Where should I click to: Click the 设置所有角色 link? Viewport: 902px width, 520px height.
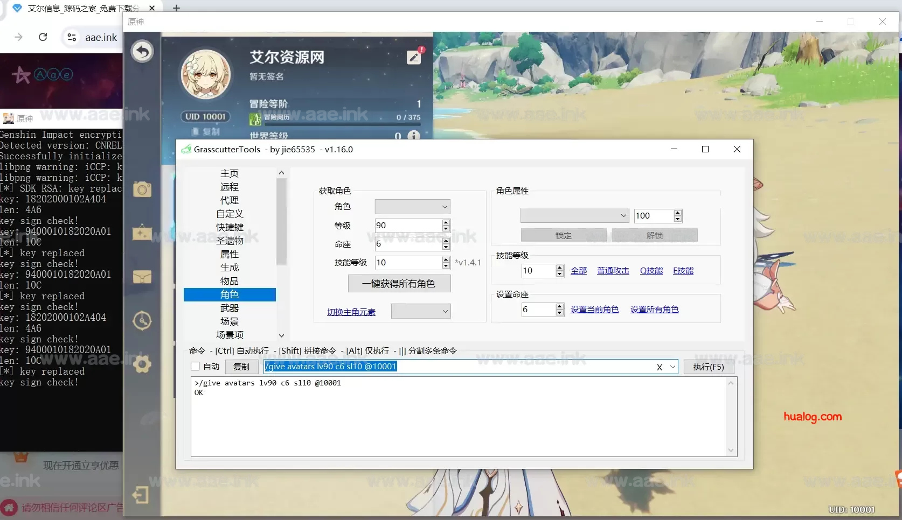click(x=655, y=310)
